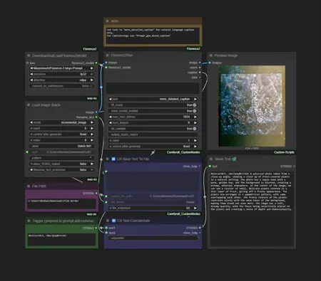Advance file_extension on CR Save Text To File
Image resolution: width=321 pixels, height=281 pixels.
pyautogui.click(x=195, y=208)
